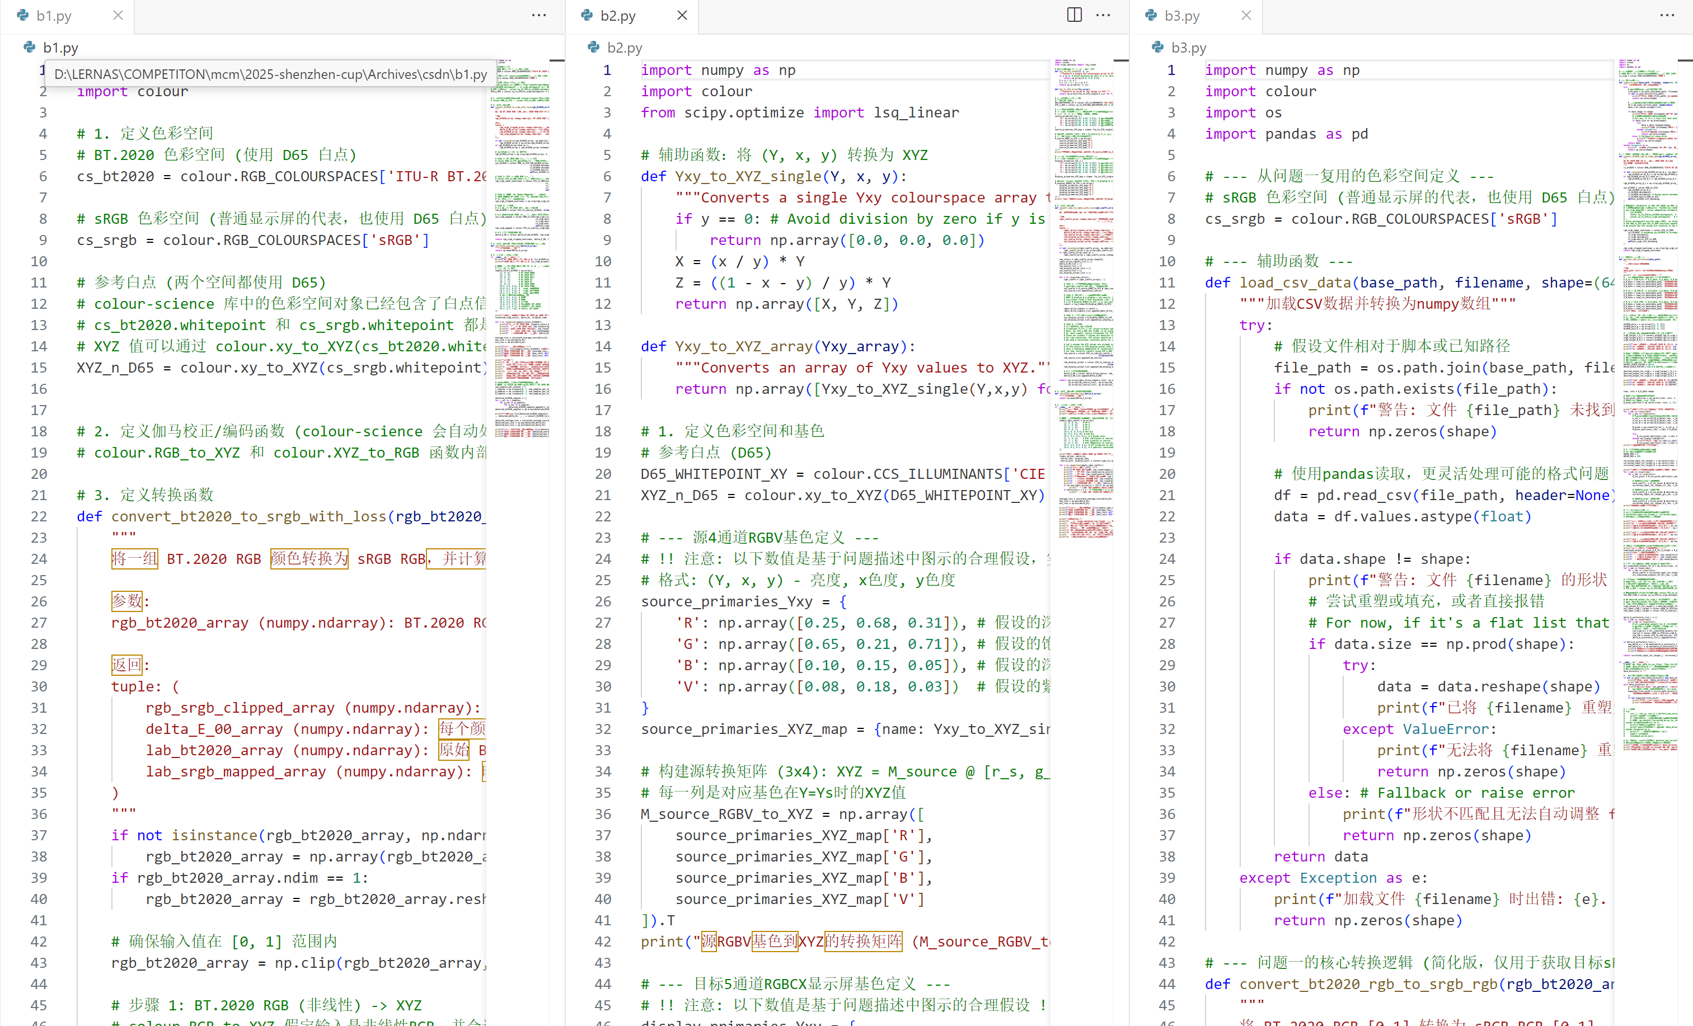Click the b1.py breadcrumb item
1693x1026 pixels.
[60, 48]
